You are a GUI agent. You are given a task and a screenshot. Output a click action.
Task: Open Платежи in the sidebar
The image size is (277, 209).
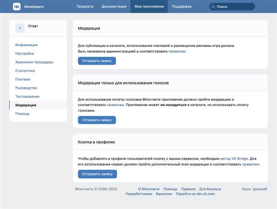(x=23, y=79)
